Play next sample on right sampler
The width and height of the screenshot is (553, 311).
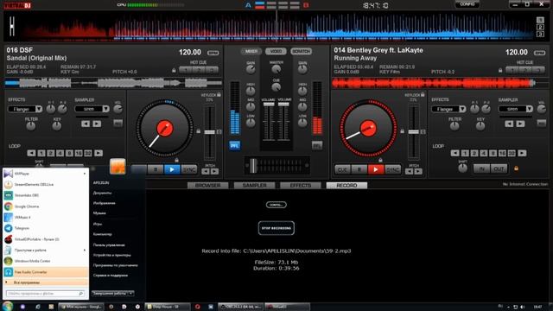pyautogui.click(x=520, y=124)
